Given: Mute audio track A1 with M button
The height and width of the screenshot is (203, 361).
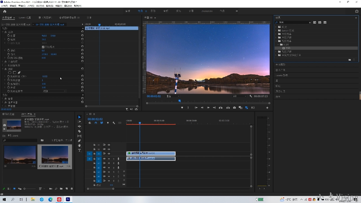Looking at the screenshot, I should coord(109,159).
